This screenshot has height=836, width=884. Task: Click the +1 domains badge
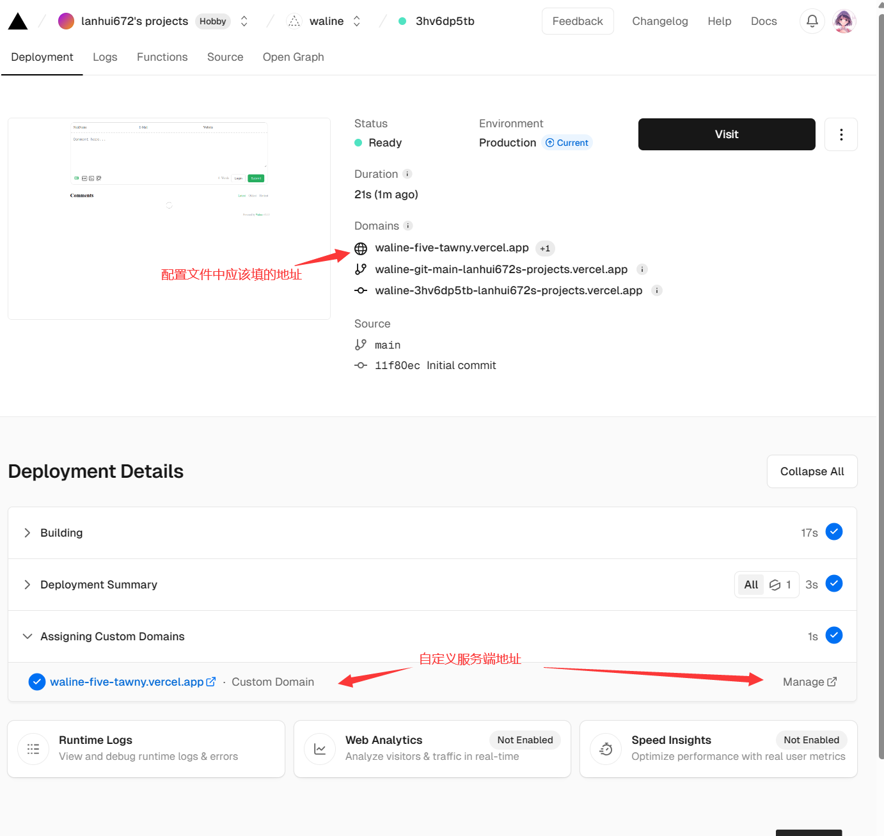pos(544,248)
